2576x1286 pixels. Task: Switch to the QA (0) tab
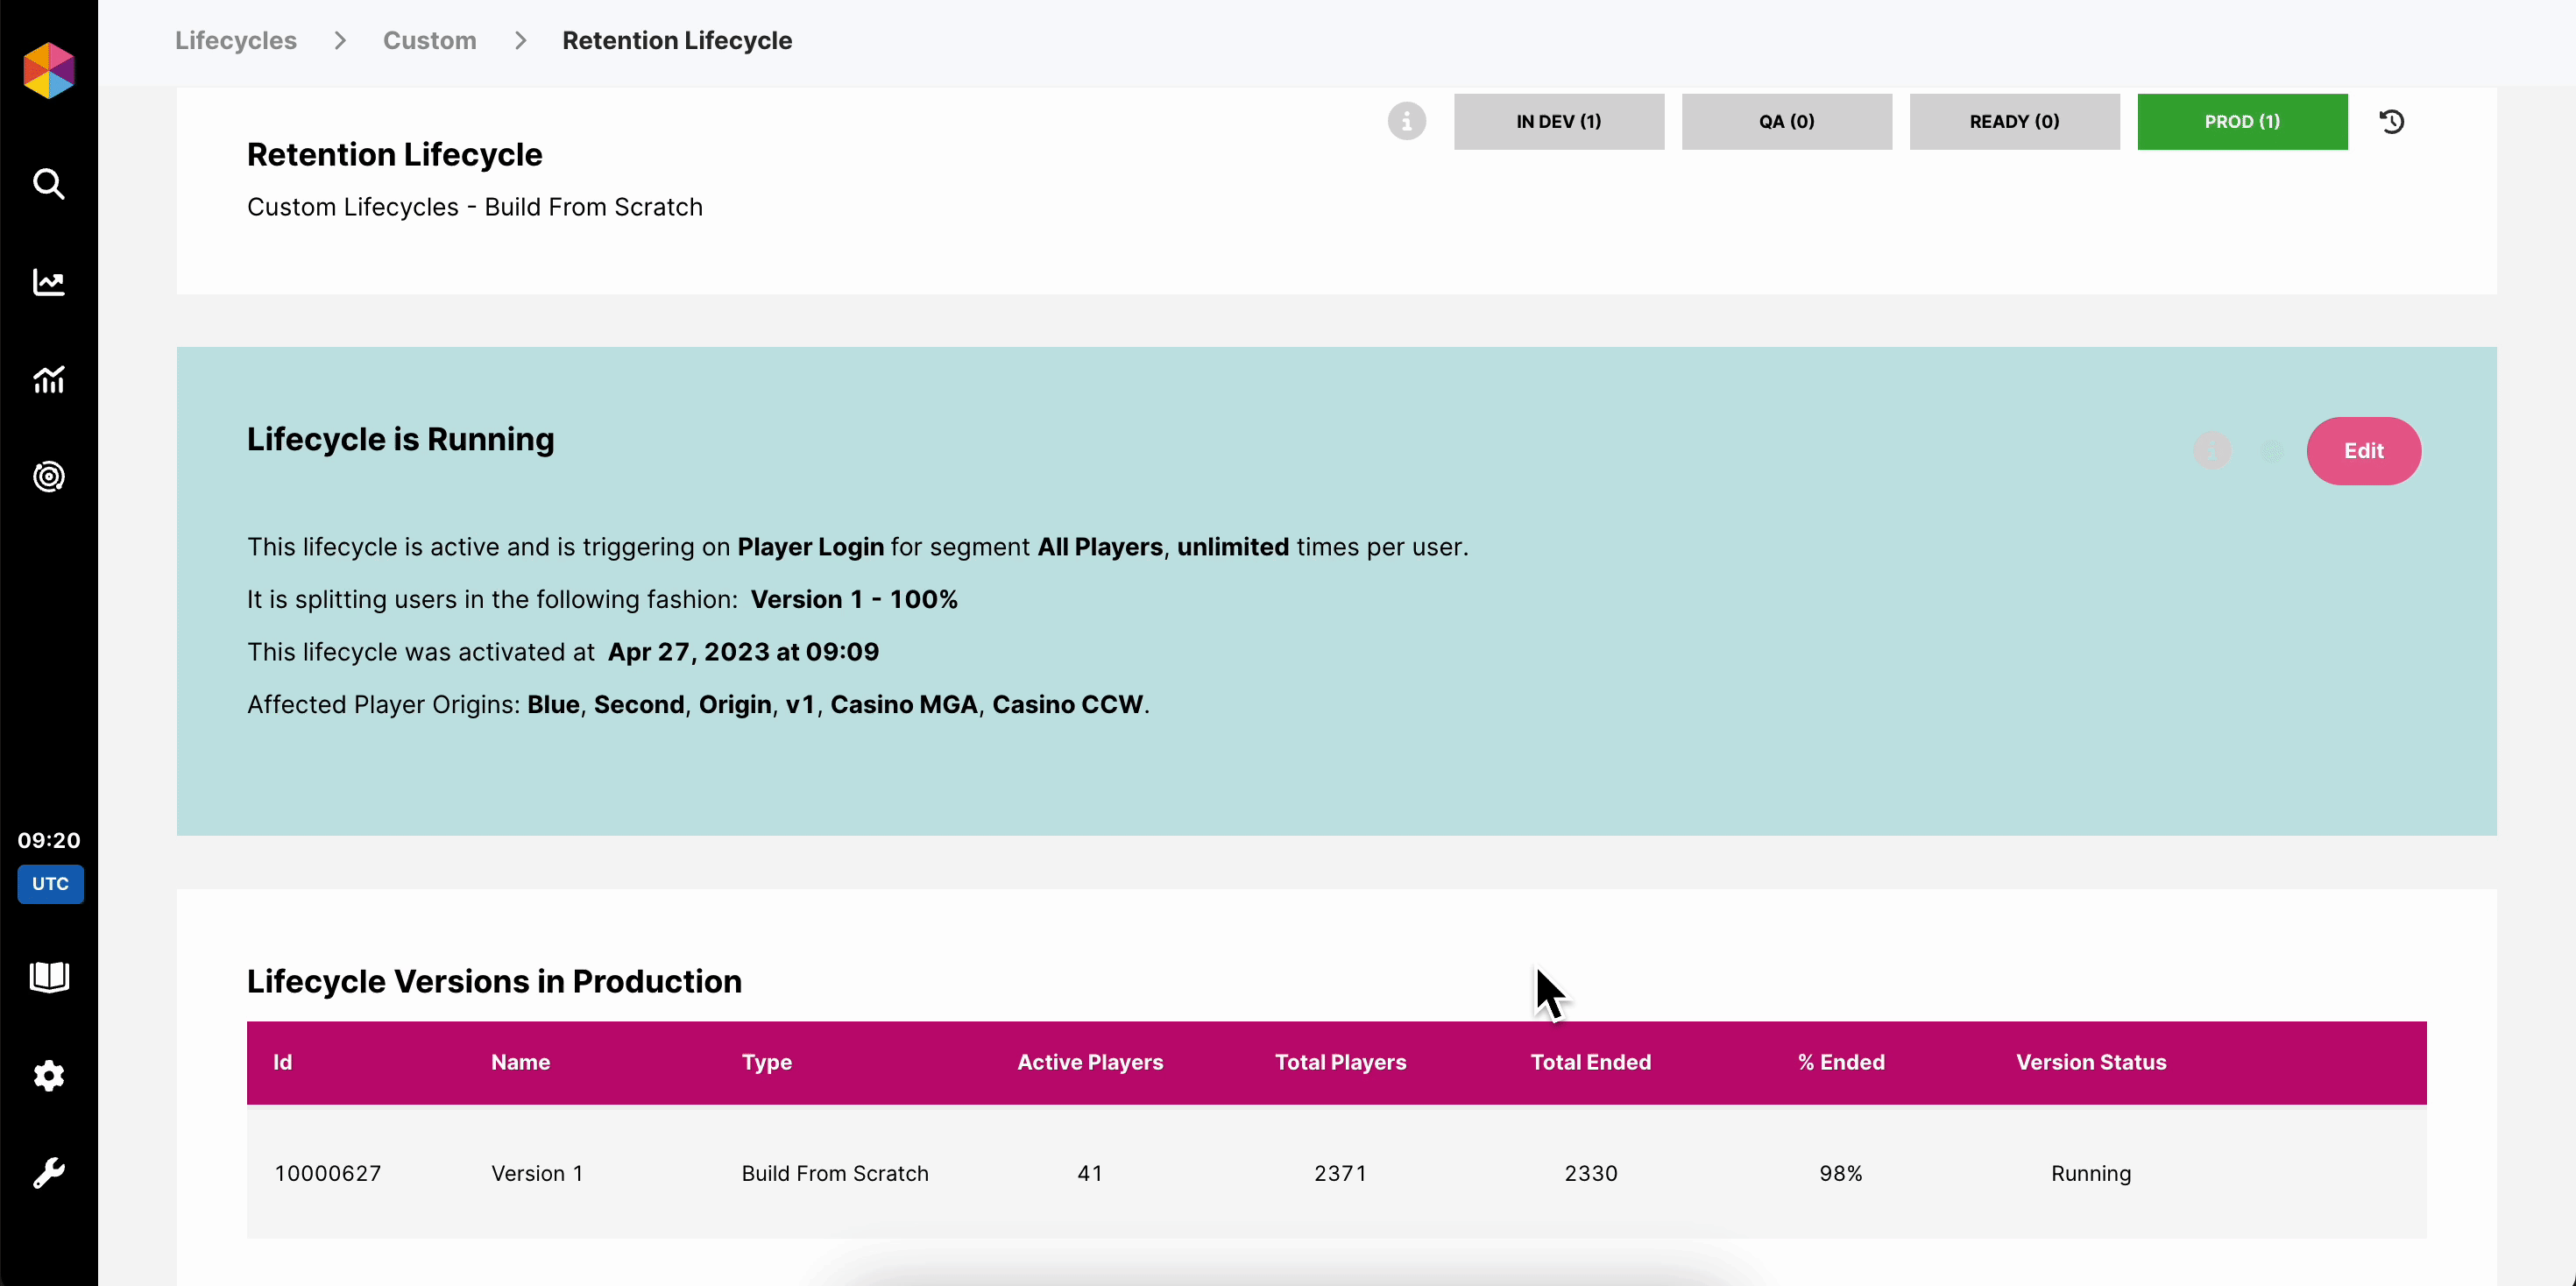tap(1786, 122)
